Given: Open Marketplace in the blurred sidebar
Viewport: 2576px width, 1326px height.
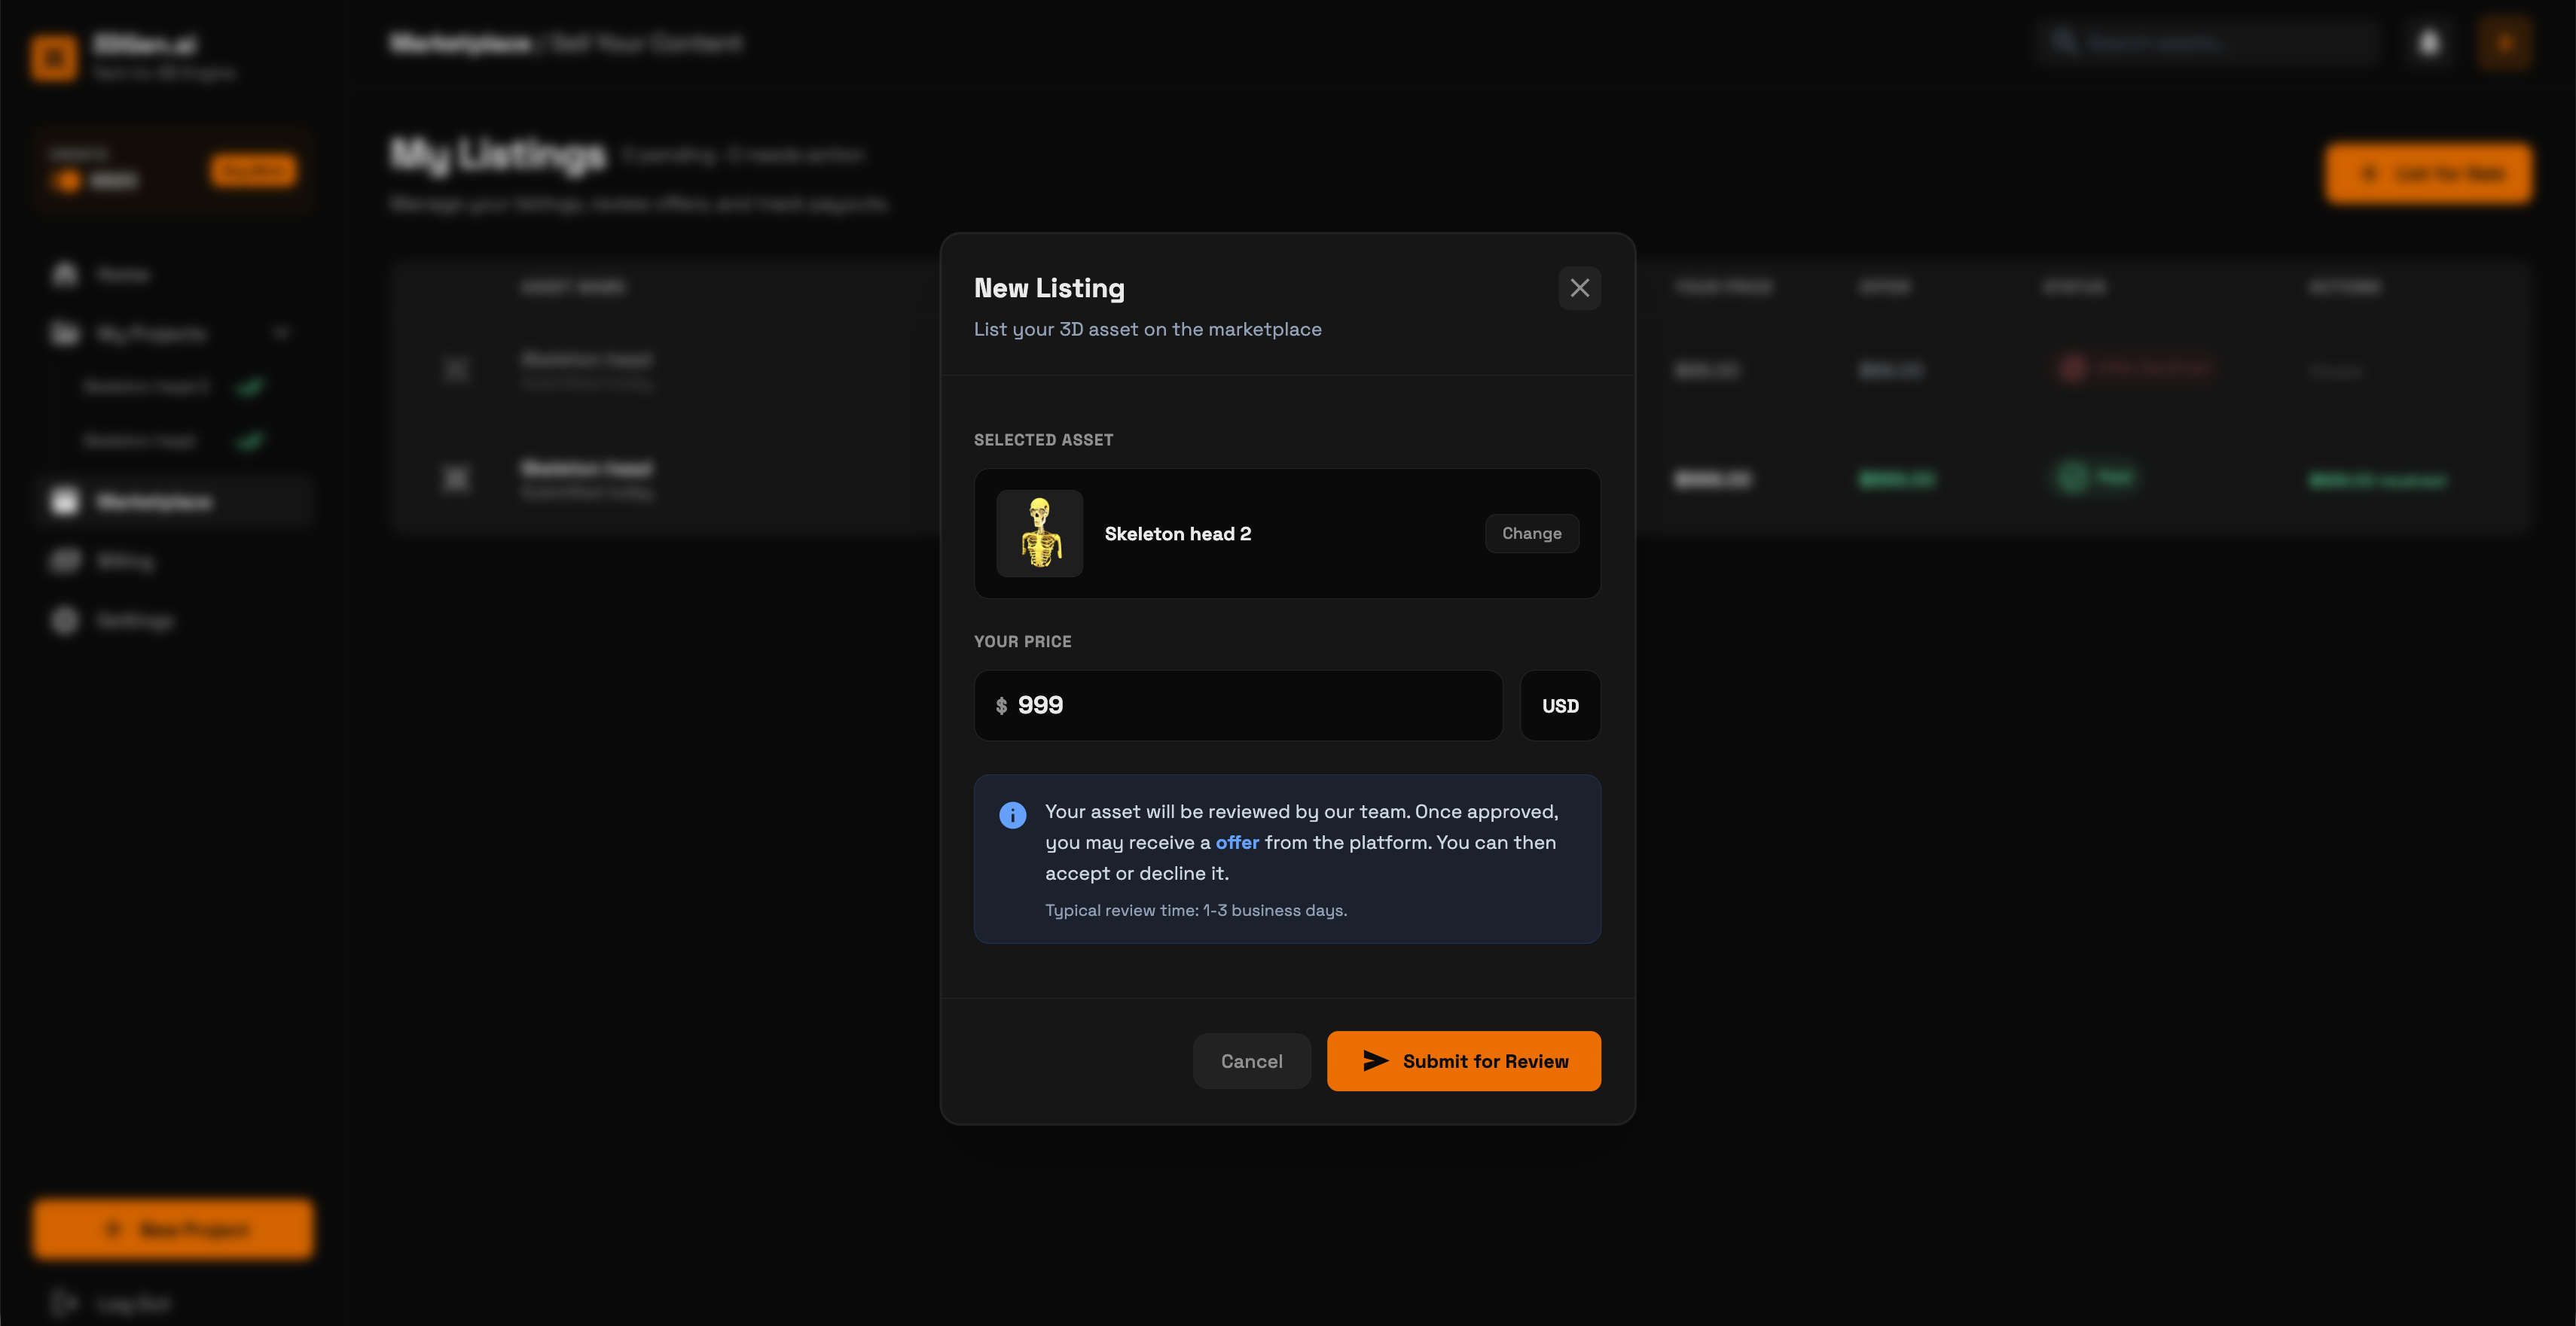Looking at the screenshot, I should [175, 502].
